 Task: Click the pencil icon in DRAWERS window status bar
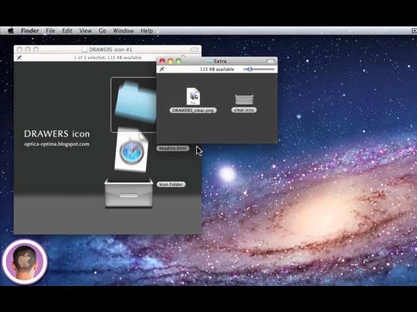point(19,57)
